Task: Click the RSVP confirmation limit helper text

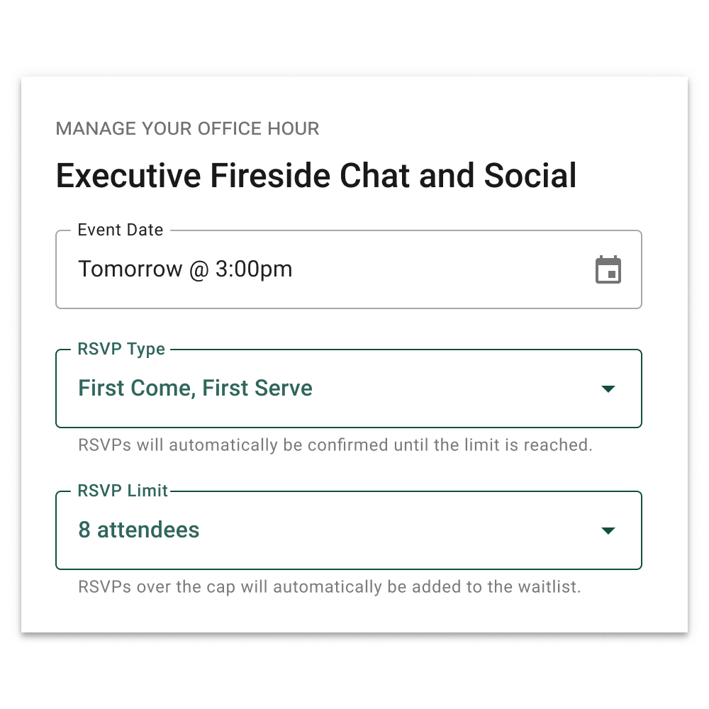Action: point(335,446)
